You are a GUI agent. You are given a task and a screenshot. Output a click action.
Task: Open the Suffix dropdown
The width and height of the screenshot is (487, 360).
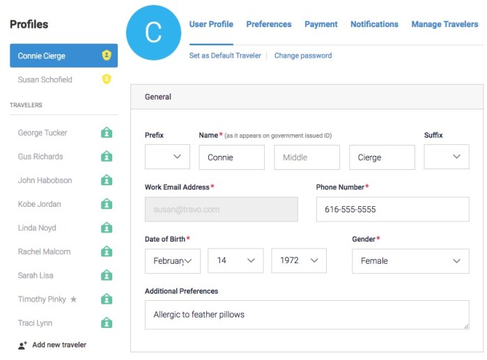pyautogui.click(x=447, y=157)
